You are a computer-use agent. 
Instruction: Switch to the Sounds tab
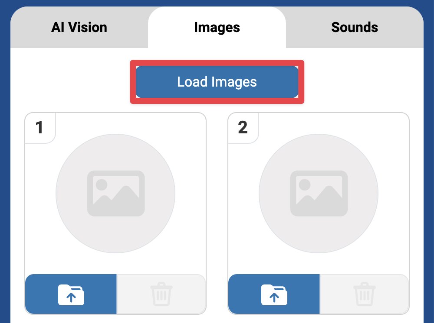355,27
